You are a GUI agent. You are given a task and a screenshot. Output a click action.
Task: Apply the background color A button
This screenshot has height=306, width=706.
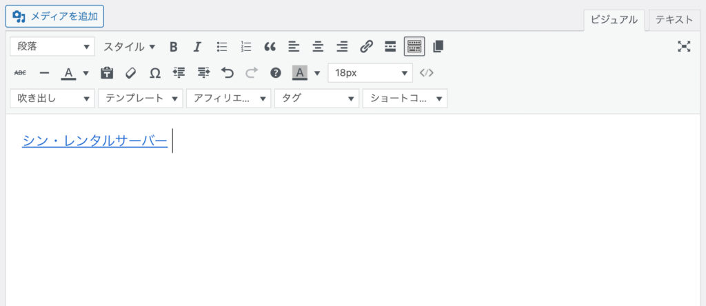[299, 72]
